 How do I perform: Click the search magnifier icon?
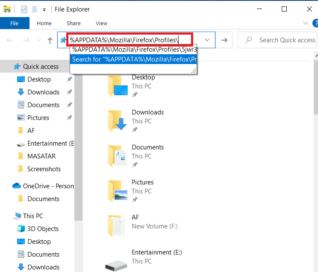[x=248, y=40]
